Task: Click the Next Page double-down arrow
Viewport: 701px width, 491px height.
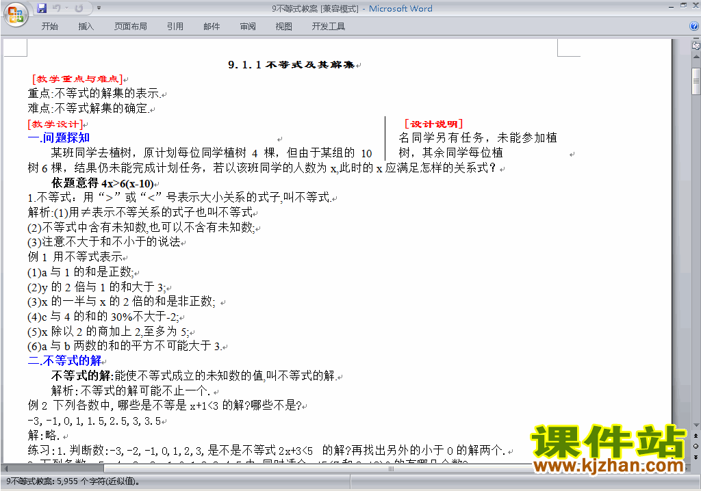Action: [696, 457]
